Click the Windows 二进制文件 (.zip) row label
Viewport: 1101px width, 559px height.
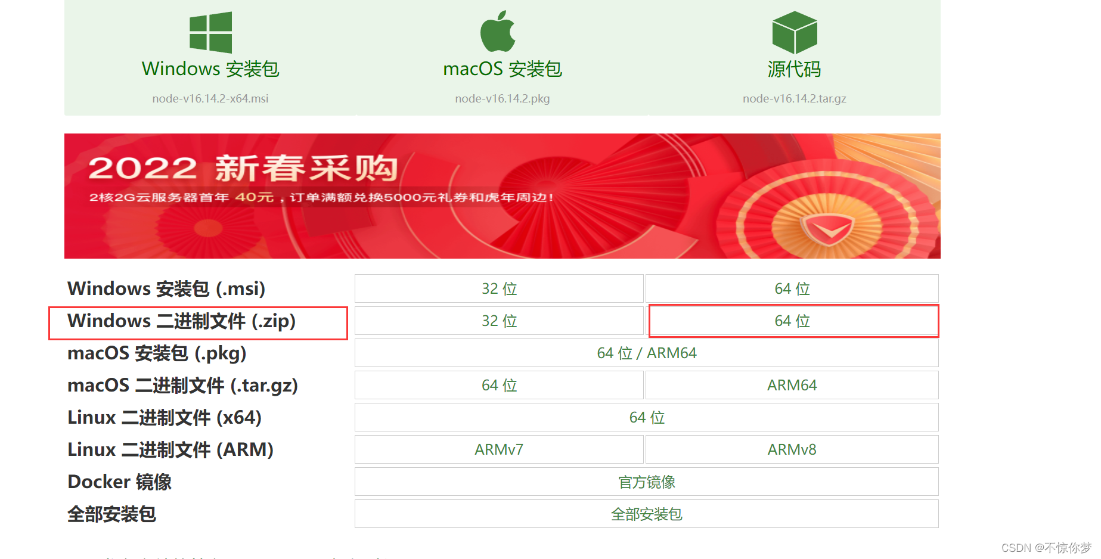click(182, 321)
